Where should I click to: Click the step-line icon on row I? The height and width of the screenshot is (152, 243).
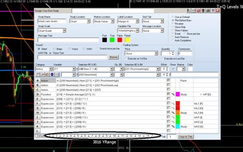(x=173, y=118)
